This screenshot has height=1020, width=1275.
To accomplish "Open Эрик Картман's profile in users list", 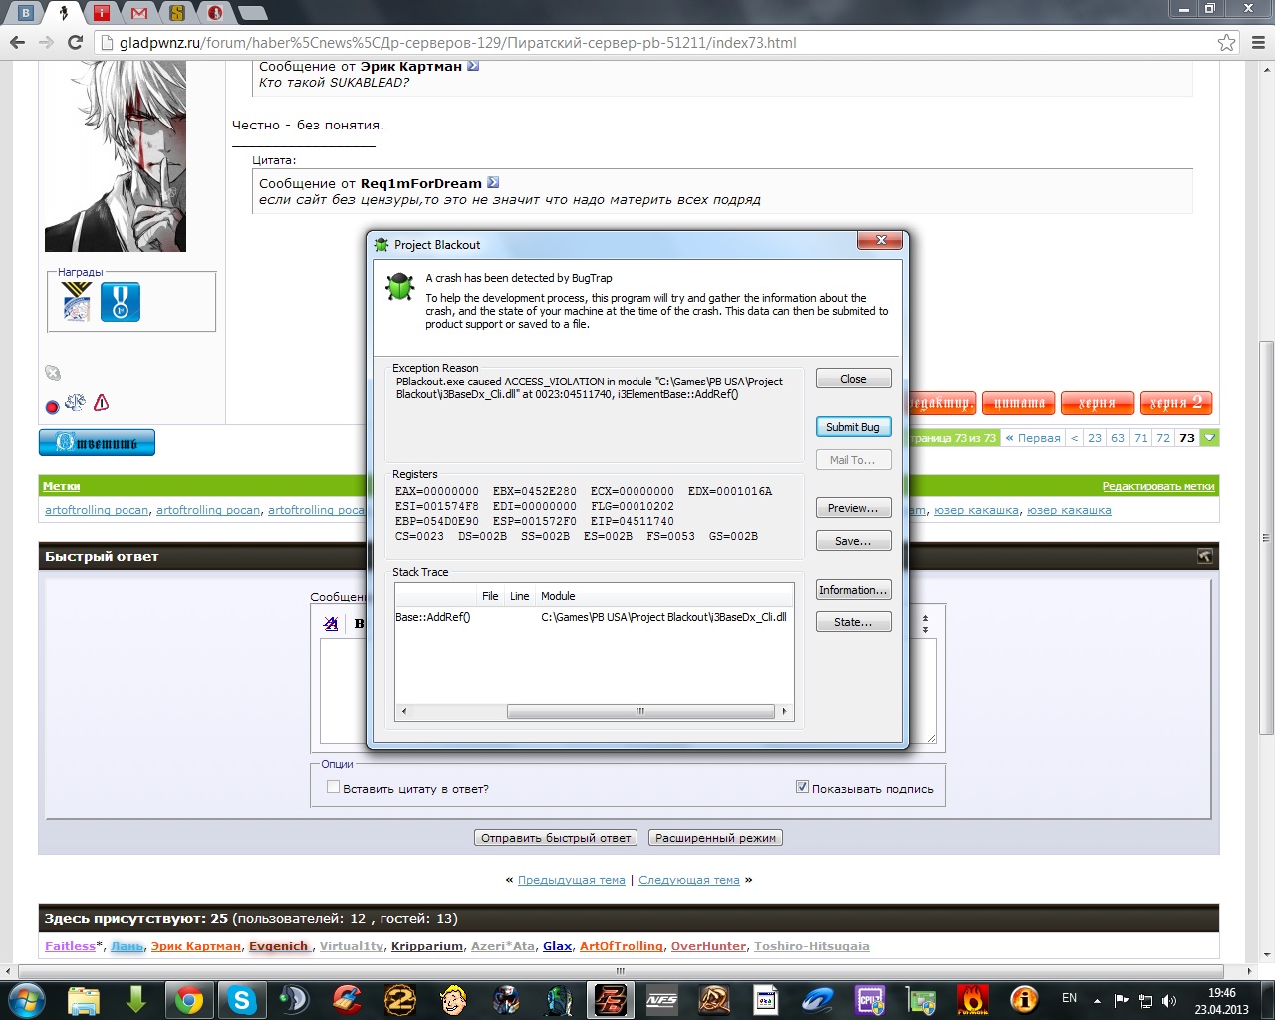I will click(x=196, y=946).
